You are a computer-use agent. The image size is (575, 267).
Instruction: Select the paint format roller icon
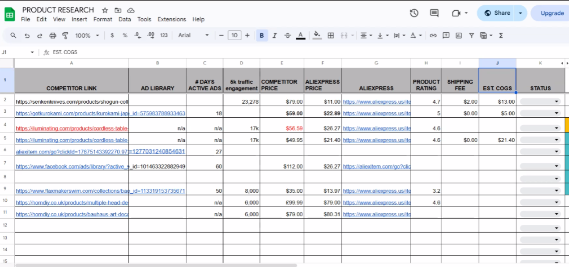click(65, 35)
